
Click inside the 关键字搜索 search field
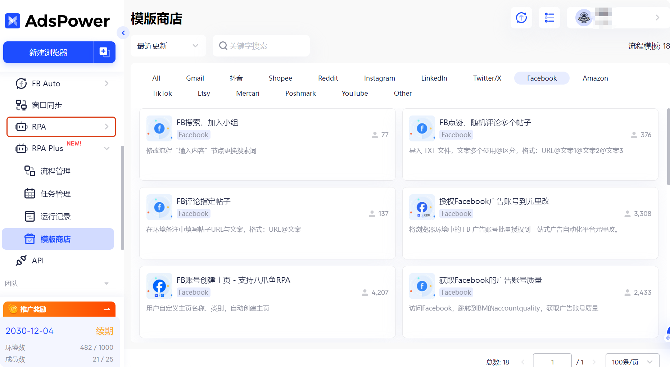pyautogui.click(x=261, y=46)
